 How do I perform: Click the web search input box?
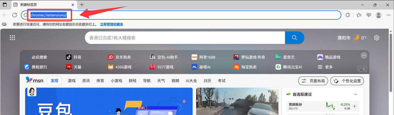click(x=185, y=38)
